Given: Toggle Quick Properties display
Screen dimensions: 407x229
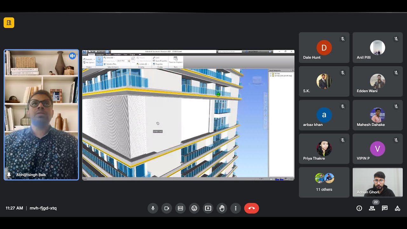Looking at the screenshot, I should pyautogui.click(x=160, y=61).
